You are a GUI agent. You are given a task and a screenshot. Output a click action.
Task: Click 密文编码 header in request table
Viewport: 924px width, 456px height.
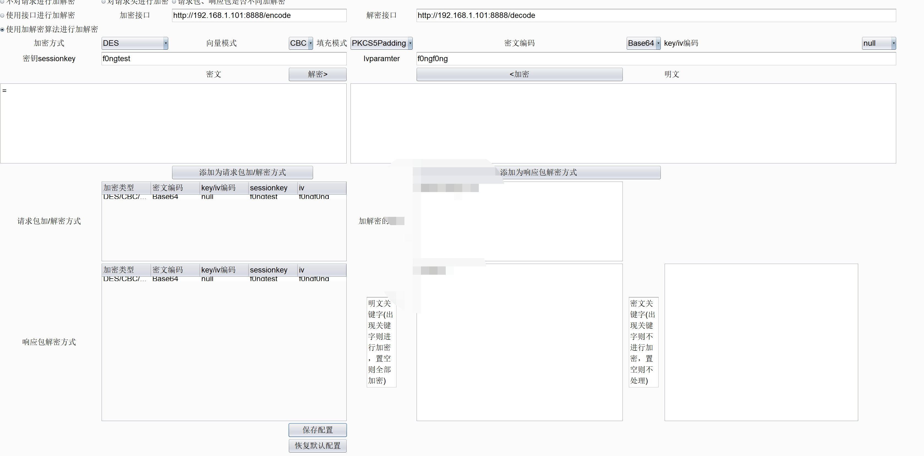click(175, 188)
